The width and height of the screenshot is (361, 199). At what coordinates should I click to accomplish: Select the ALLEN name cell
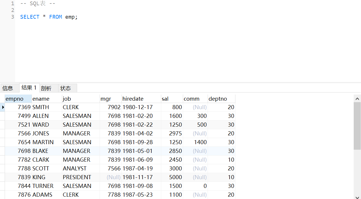[x=47, y=116]
